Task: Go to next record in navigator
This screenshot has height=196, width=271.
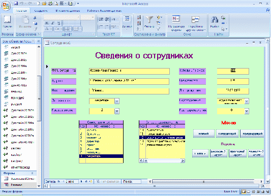Action: 81,181
